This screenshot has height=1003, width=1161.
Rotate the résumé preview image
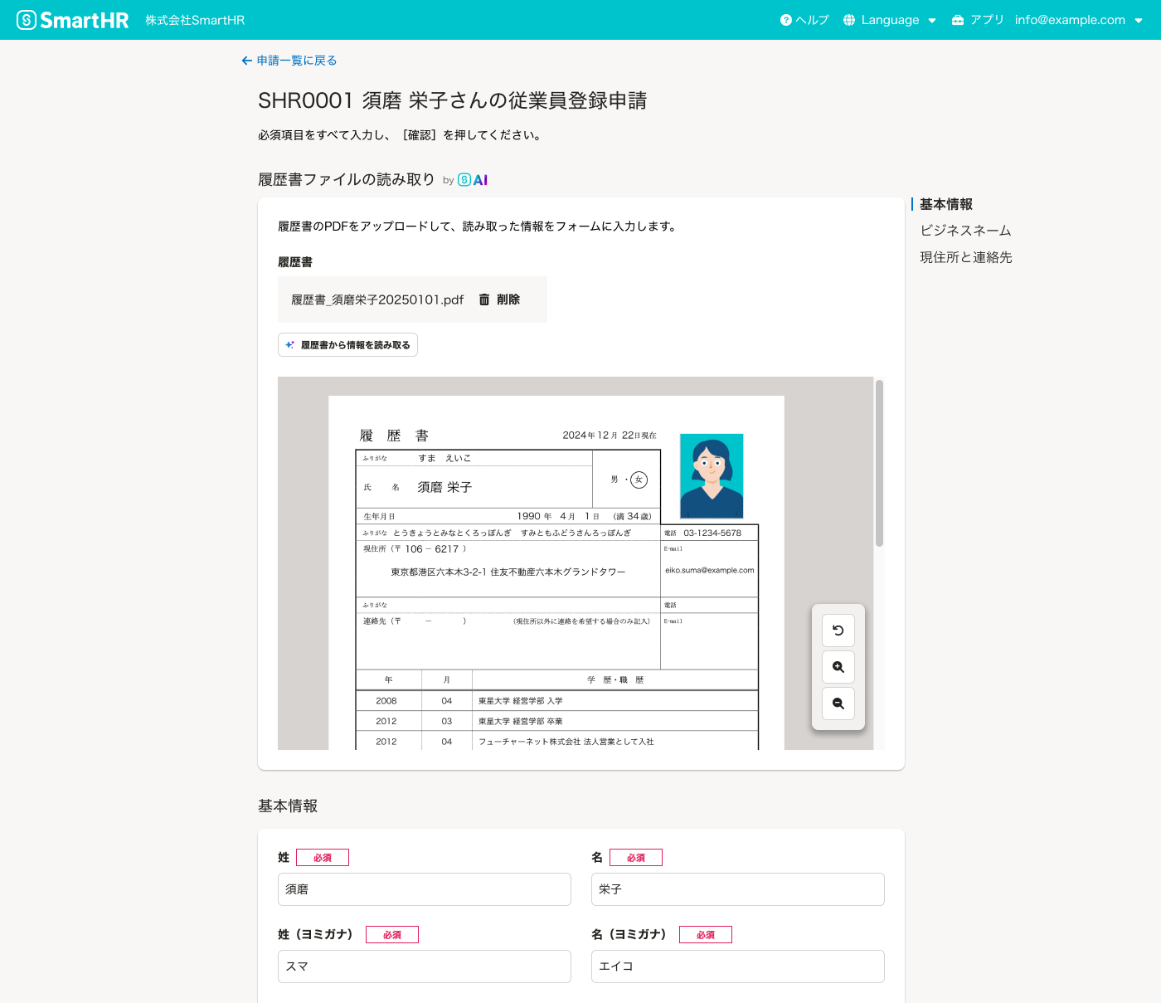coord(838,630)
